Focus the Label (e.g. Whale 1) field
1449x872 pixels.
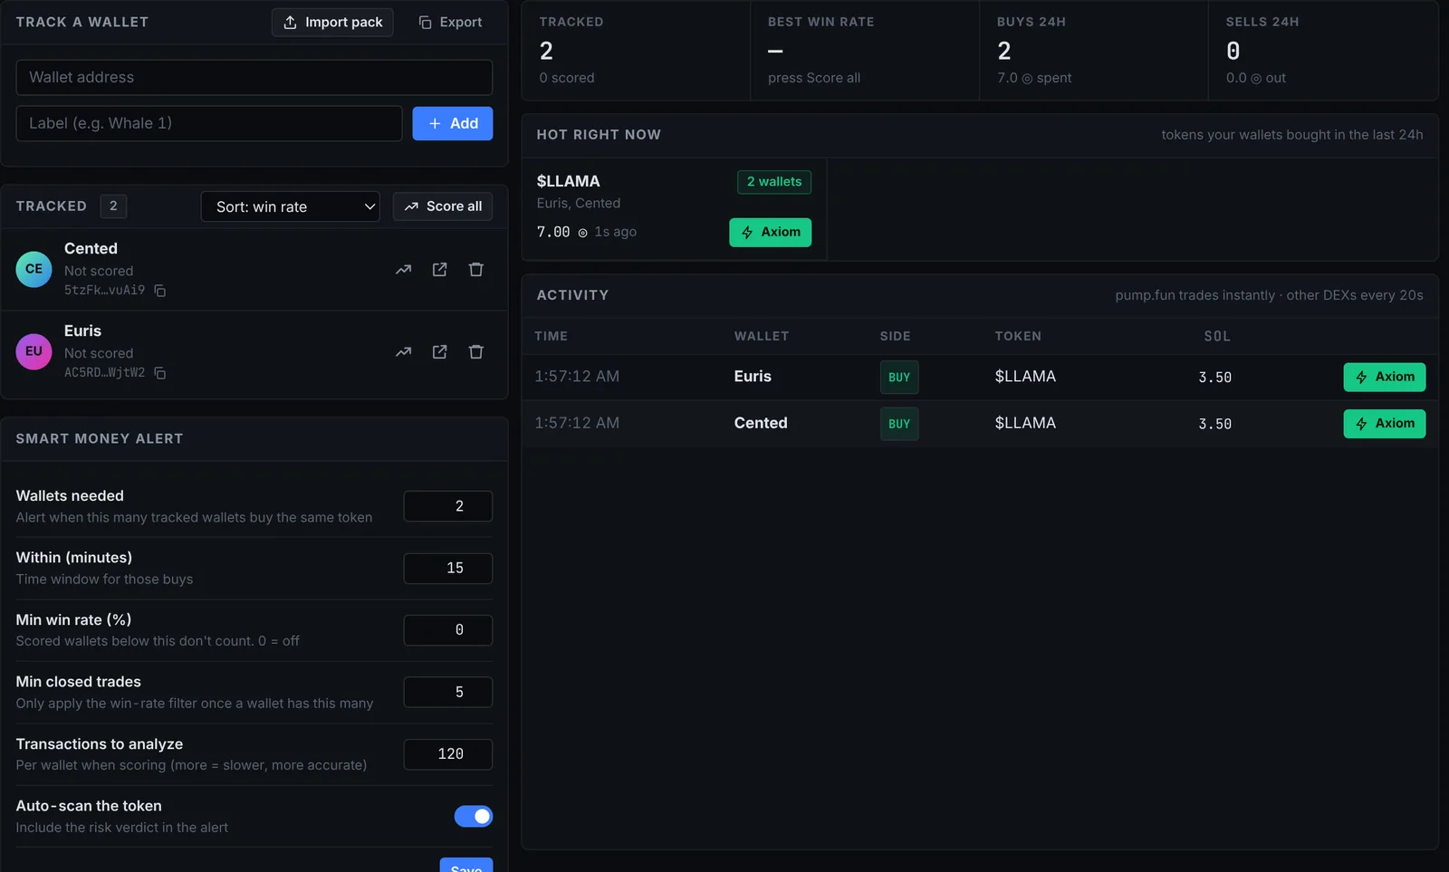(209, 123)
